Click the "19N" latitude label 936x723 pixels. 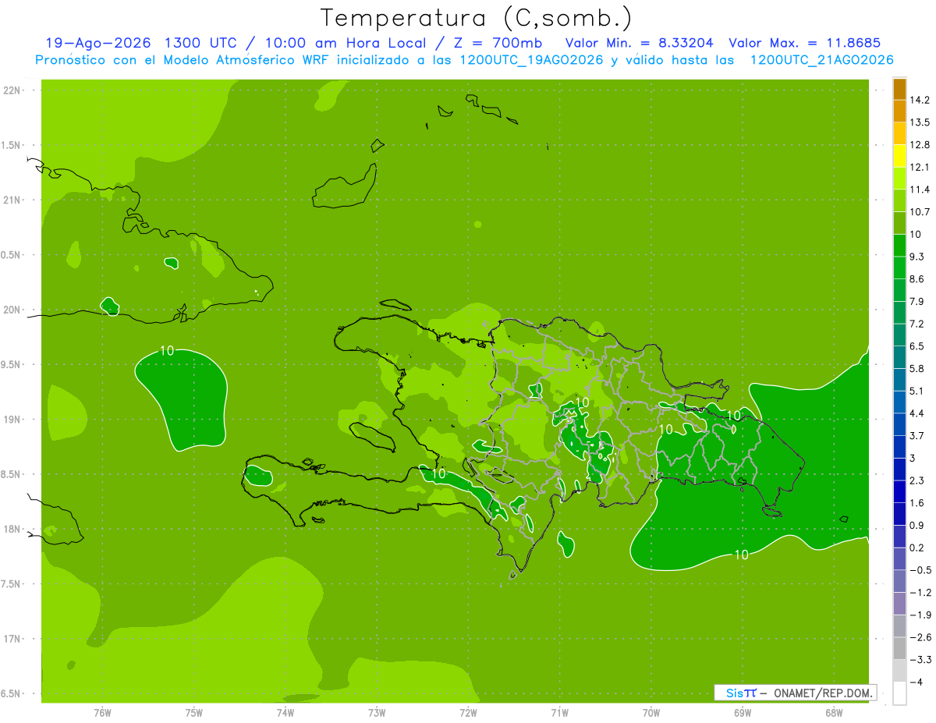[x=12, y=420]
